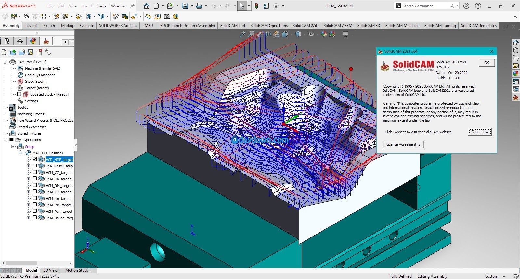Image resolution: width=520 pixels, height=279 pixels.
Task: Save the document with the floppy icon
Action: coord(185,6)
